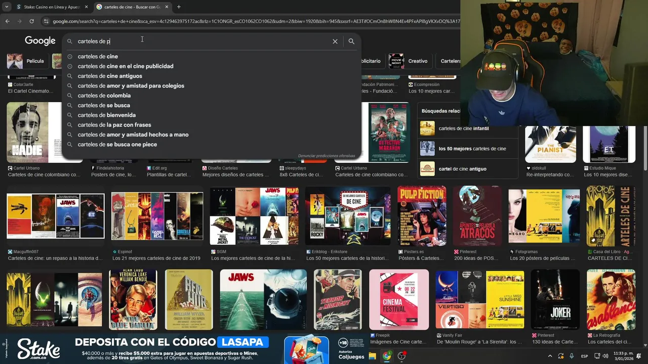648x364 pixels.
Task: Apply the 'Pelicula' filter chip
Action: tap(27, 61)
